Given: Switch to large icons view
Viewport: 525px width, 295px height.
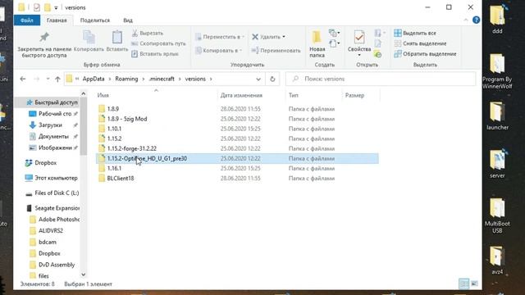Looking at the screenshot, I should [x=474, y=284].
